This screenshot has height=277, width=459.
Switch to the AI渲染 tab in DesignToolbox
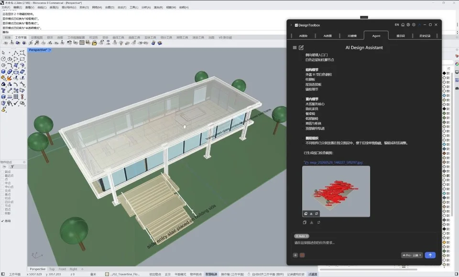(303, 36)
